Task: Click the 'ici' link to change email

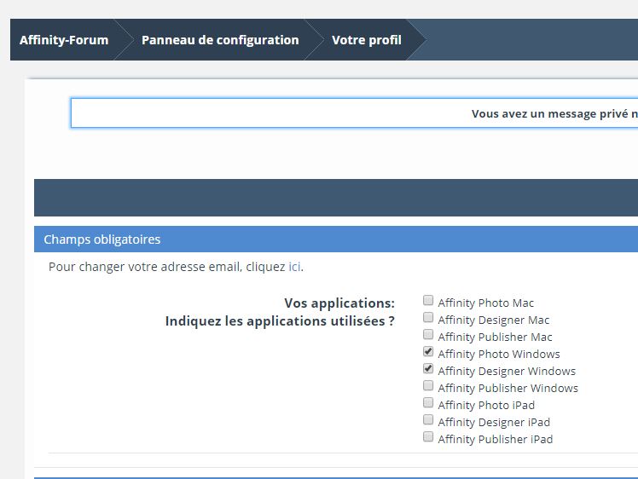Action: click(294, 267)
